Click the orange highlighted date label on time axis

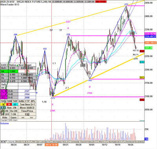51,145
